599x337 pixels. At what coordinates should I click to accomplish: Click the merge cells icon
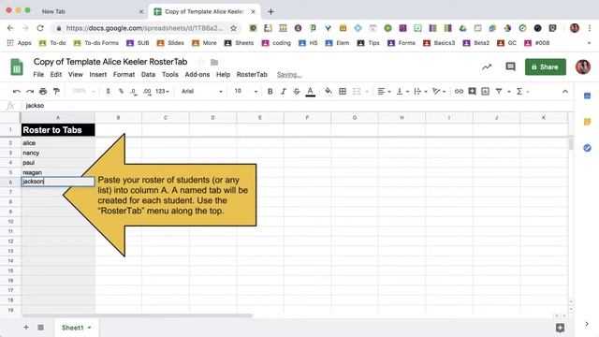point(357,92)
